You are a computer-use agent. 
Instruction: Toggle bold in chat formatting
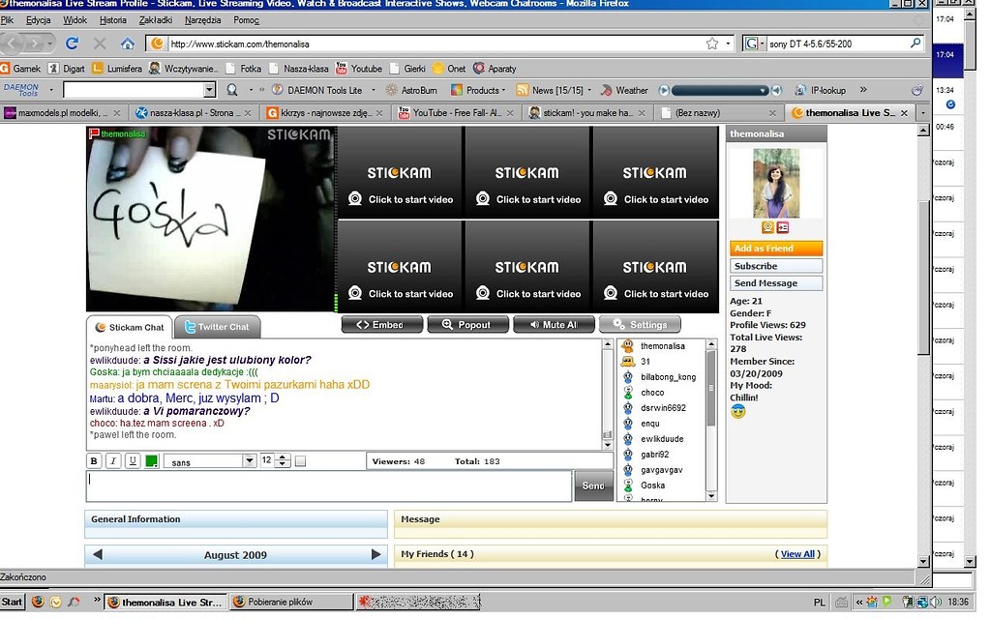pyautogui.click(x=94, y=461)
